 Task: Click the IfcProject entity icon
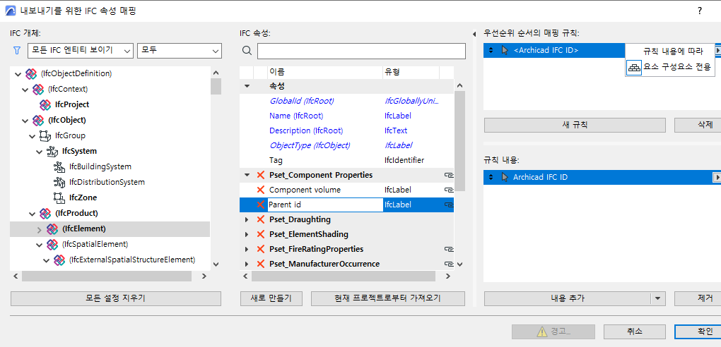pyautogui.click(x=45, y=104)
